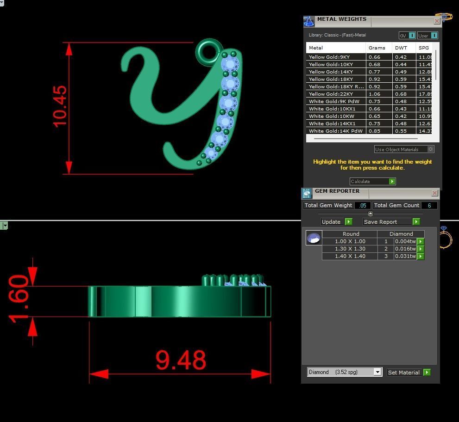
Task: Open the upper viewport corner menu
Action: click(2, 3)
